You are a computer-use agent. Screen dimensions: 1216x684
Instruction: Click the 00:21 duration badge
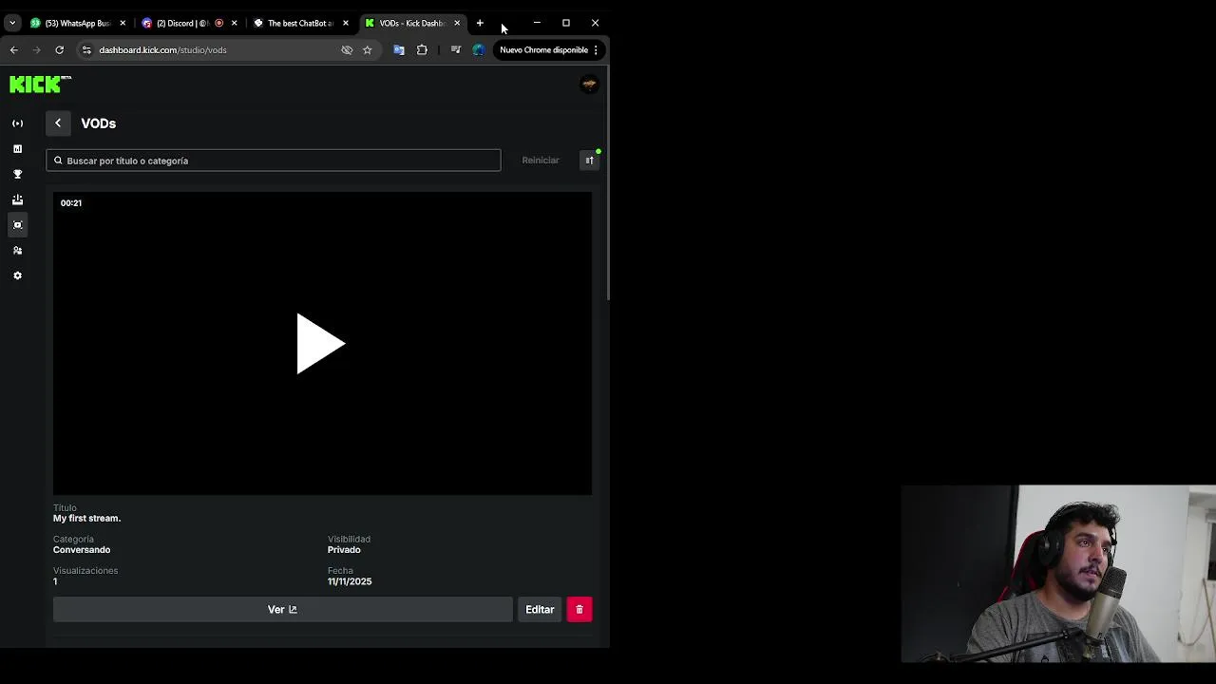71,203
